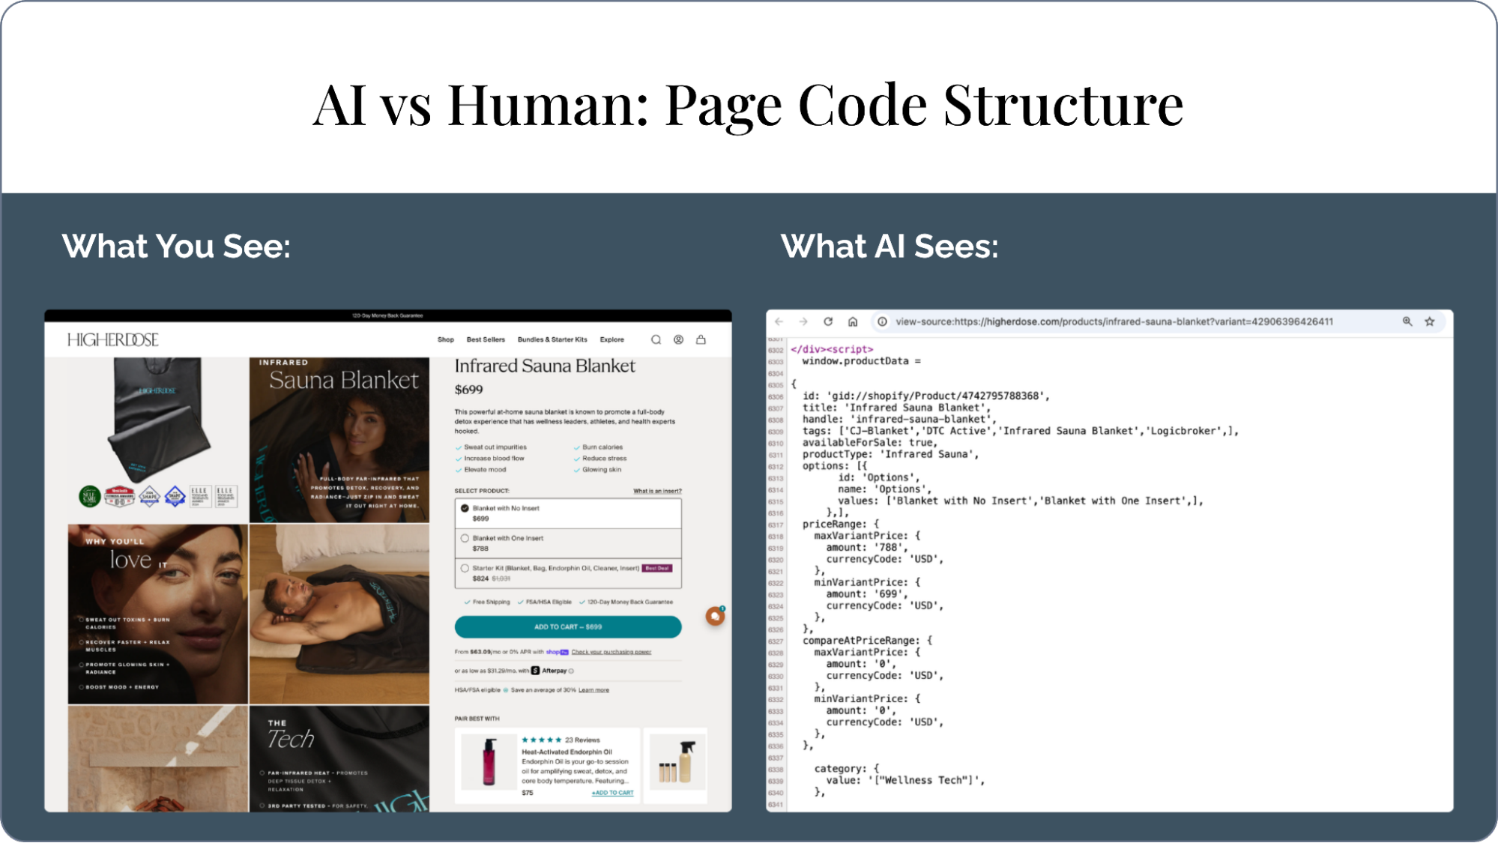Open the Explore menu
Screen dimensions: 1498x843
[x=611, y=339]
